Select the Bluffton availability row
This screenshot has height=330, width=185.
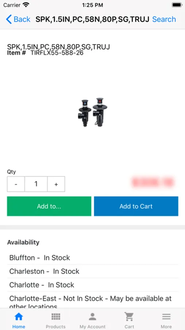pyautogui.click(x=93, y=258)
